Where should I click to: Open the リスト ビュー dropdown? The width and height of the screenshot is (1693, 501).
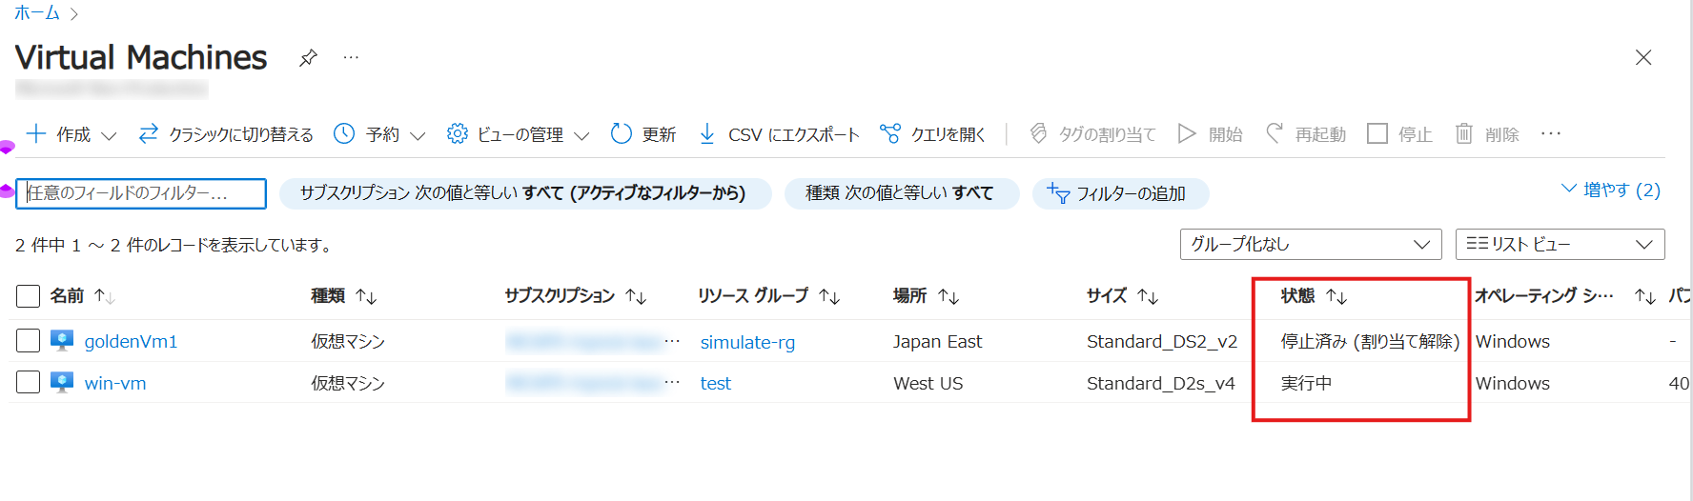tap(1560, 244)
